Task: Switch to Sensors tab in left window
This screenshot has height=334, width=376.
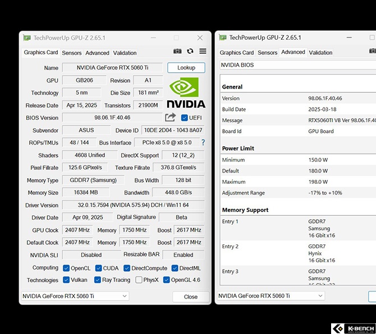Action: pos(72,53)
